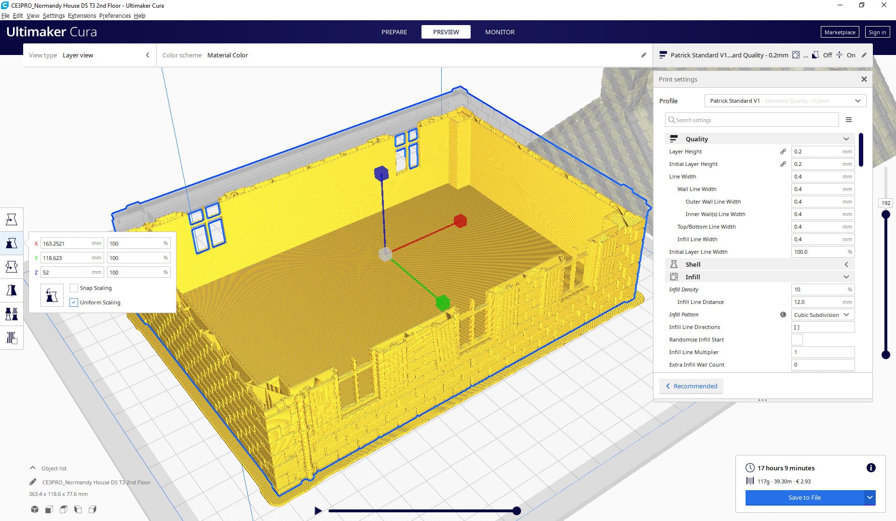Image resolution: width=896 pixels, height=521 pixels.
Task: Select the Rotate tool in left toolbar
Action: 12,267
